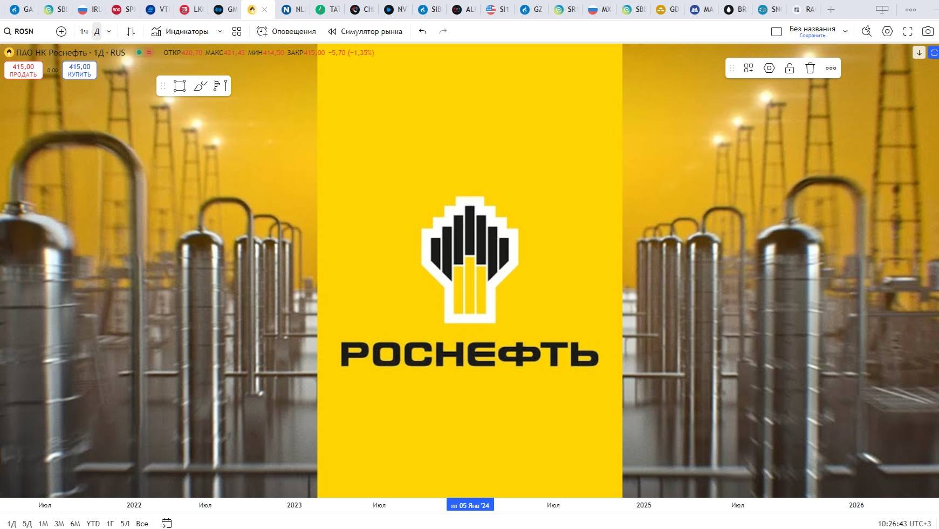Image resolution: width=939 pixels, height=529 pixels.
Task: Create an alert with Оповещения
Action: coord(286,31)
